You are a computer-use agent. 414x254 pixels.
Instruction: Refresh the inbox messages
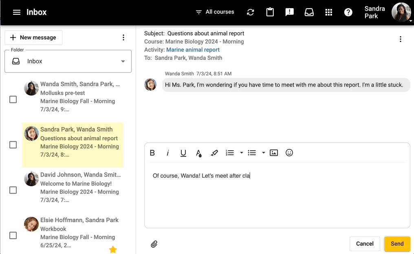250,12
